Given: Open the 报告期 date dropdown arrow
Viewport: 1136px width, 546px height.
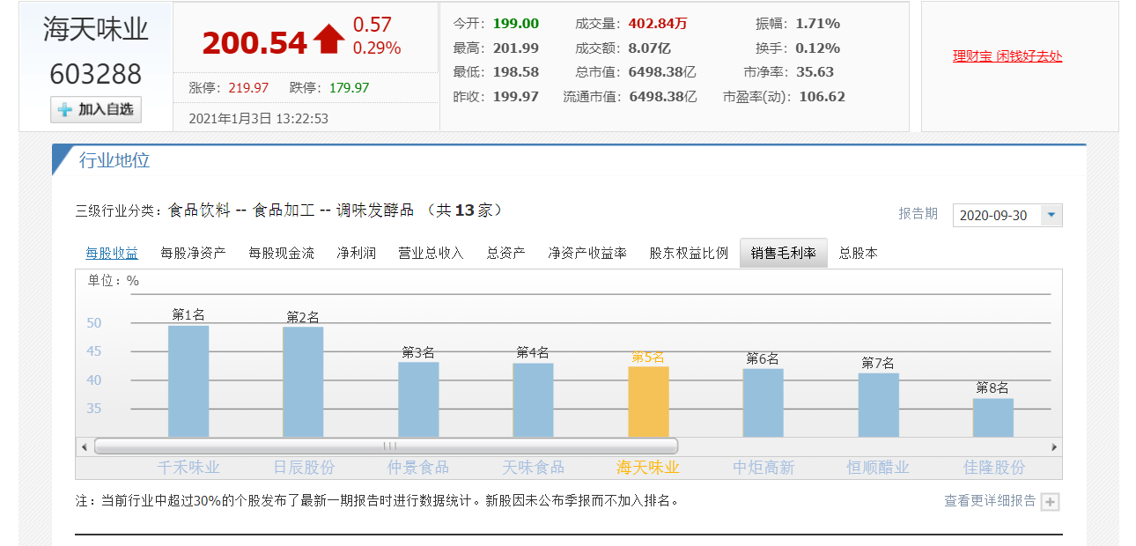Looking at the screenshot, I should [1051, 215].
